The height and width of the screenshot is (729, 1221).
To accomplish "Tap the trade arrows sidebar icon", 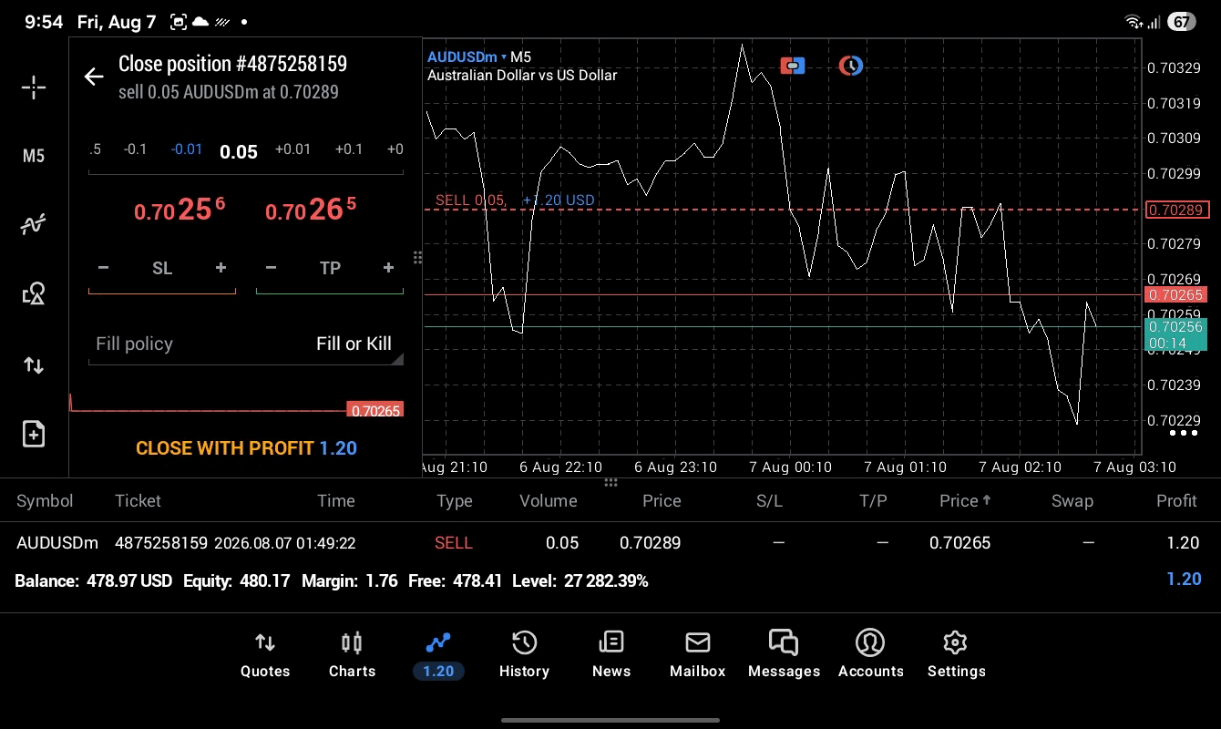I will [34, 365].
